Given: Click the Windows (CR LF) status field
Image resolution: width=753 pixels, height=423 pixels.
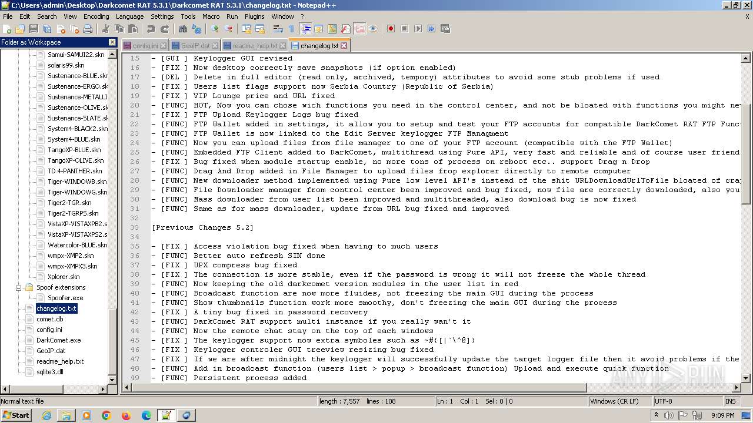Looking at the screenshot, I should coord(621,401).
